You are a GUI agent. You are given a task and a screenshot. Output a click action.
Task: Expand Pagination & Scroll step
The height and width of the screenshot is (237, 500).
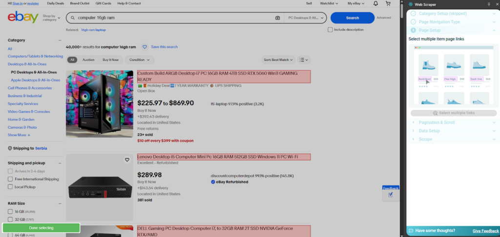coord(494,122)
